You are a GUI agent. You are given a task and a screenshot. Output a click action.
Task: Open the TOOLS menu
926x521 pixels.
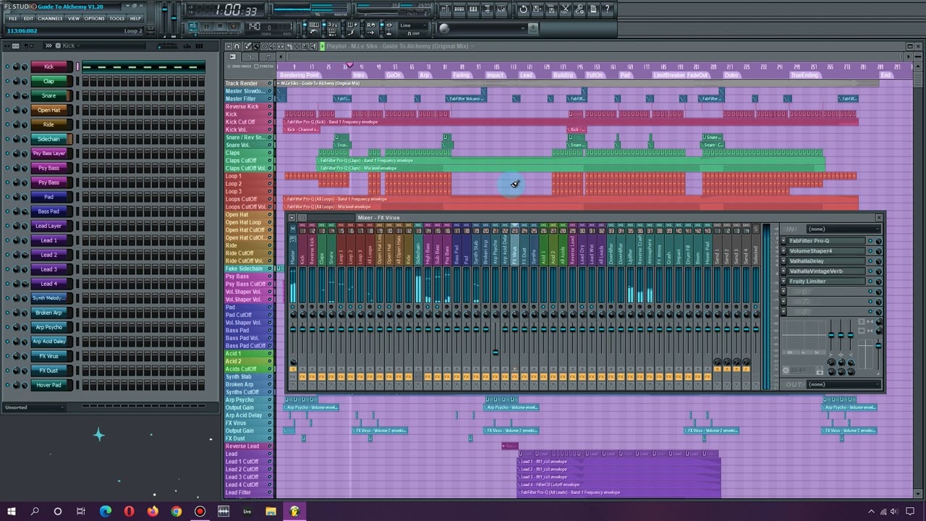click(x=117, y=18)
